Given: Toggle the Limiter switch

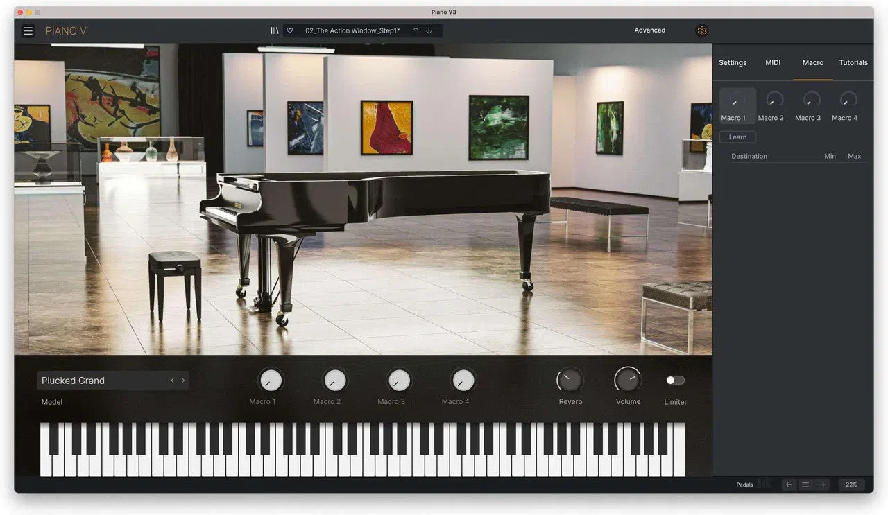Looking at the screenshot, I should (675, 380).
